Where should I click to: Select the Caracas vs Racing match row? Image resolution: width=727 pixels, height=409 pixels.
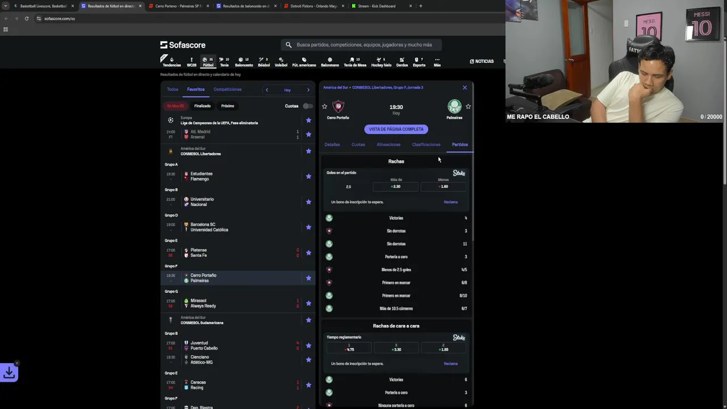coord(238,385)
